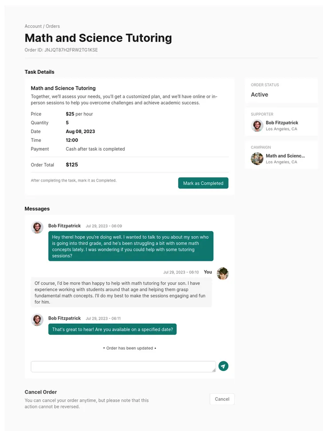Click Bob Fitzpatrick's avatar in Supporter card
The width and height of the screenshot is (323, 431).
click(x=257, y=126)
